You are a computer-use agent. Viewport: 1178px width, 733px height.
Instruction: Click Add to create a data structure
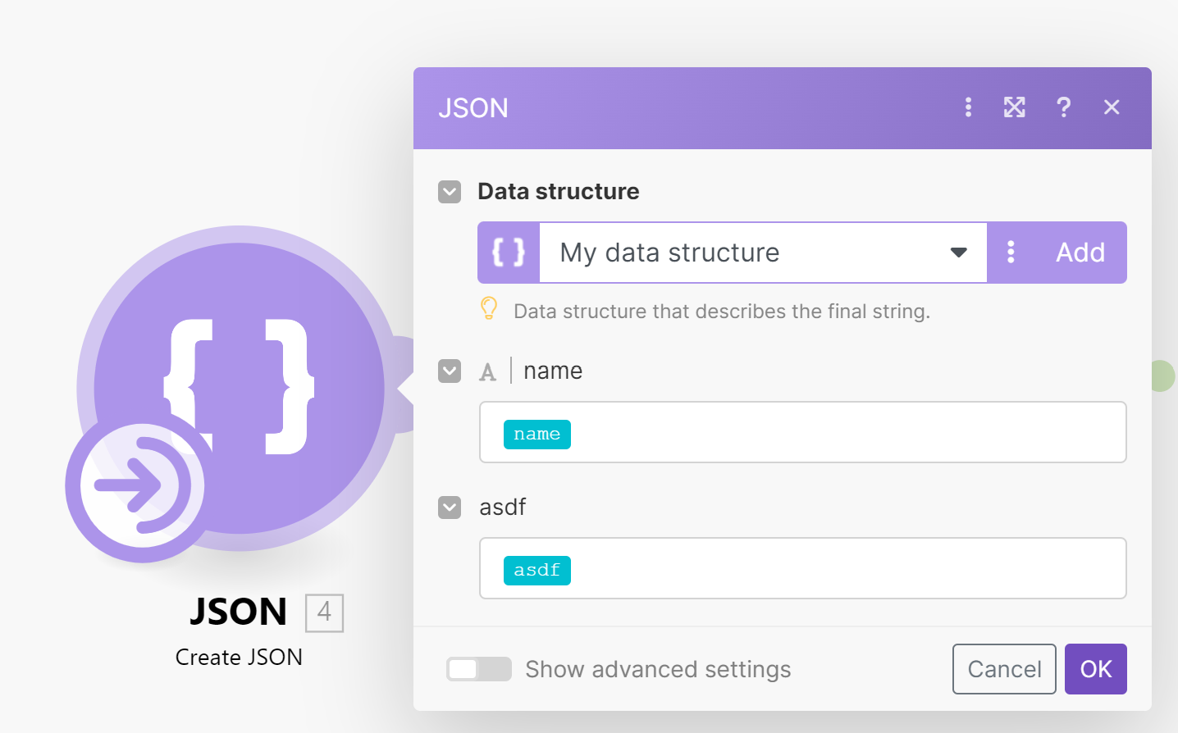point(1080,253)
